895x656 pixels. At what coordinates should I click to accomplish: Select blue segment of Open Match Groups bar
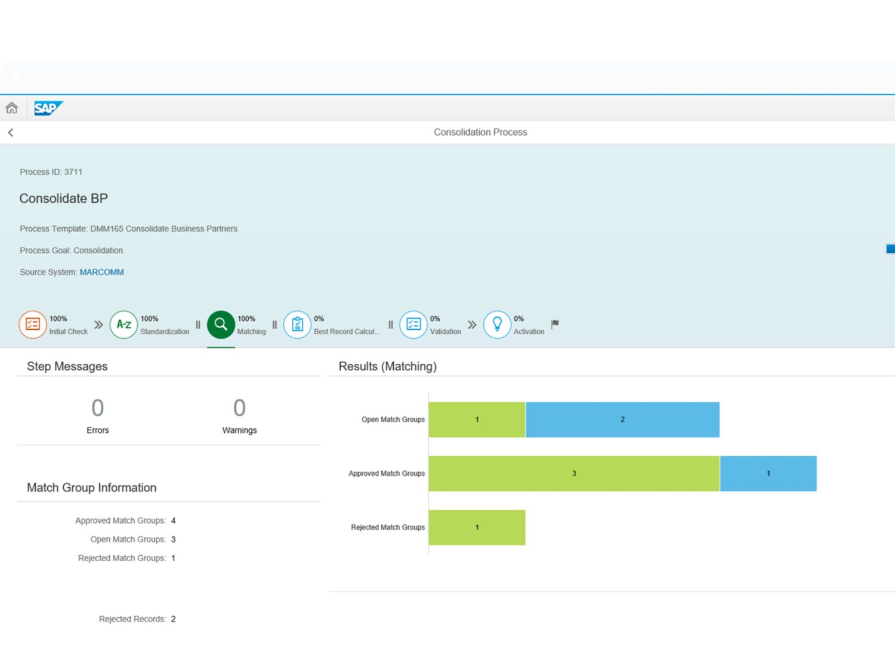(x=622, y=420)
